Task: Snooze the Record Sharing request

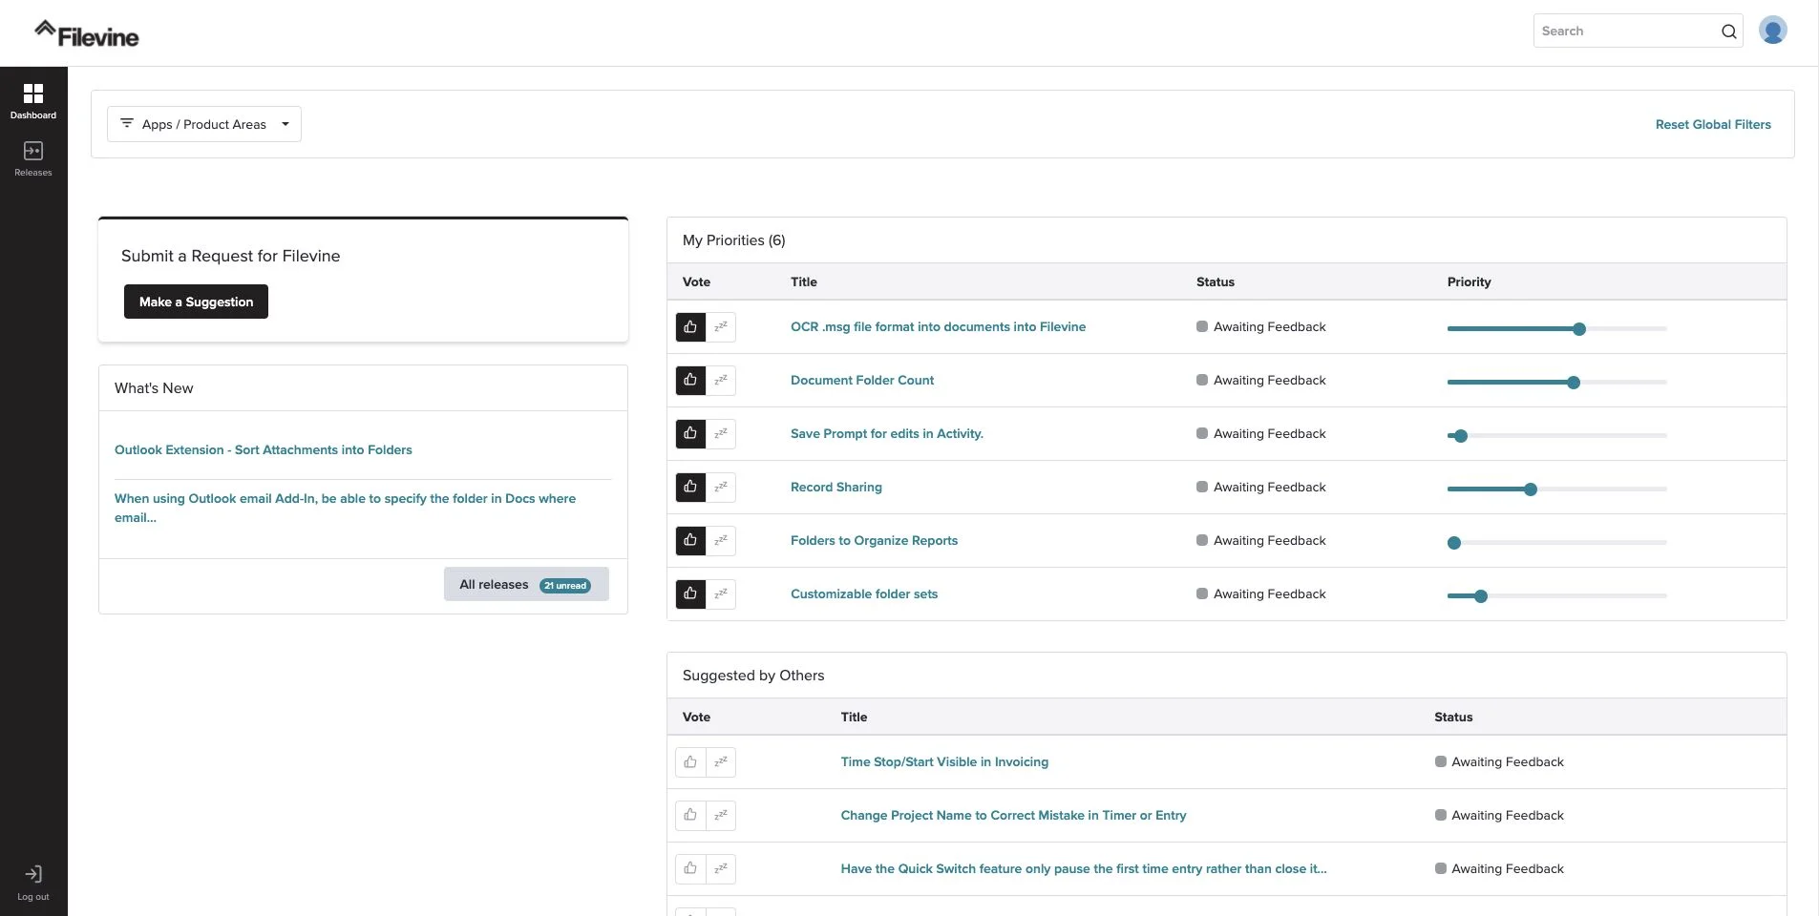Action: point(721,488)
